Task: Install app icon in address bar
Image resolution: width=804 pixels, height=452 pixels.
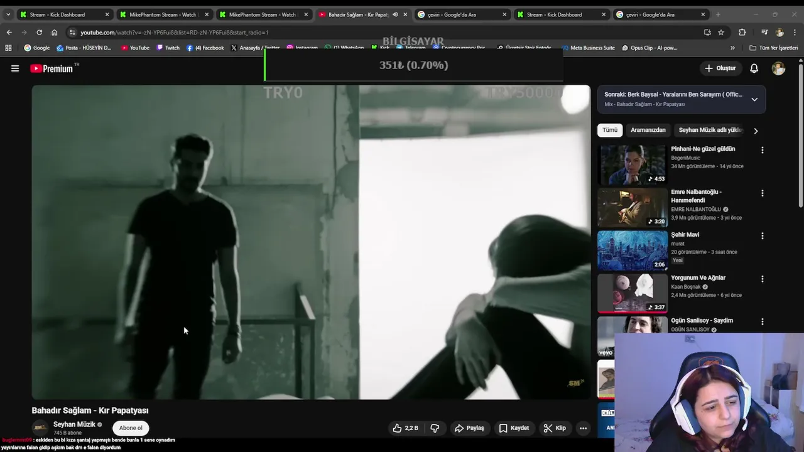Action: 707,32
